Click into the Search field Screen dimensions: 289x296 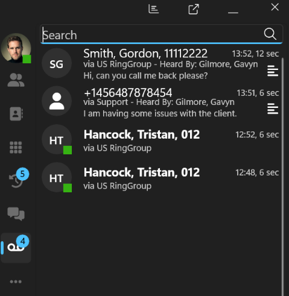[x=161, y=34]
